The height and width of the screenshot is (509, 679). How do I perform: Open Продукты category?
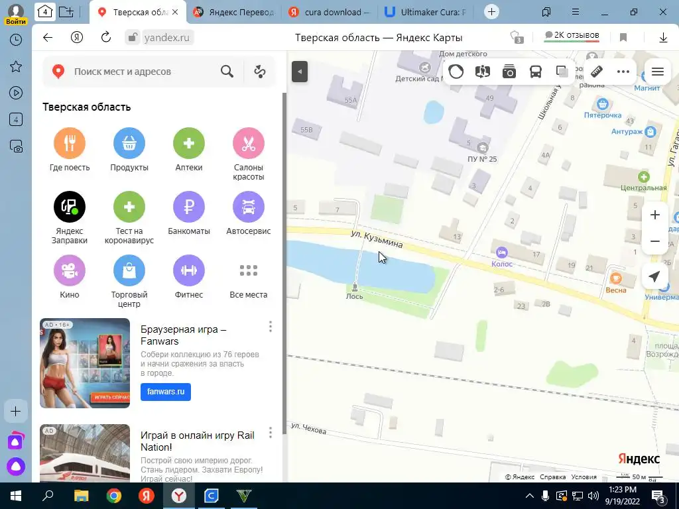(x=129, y=150)
